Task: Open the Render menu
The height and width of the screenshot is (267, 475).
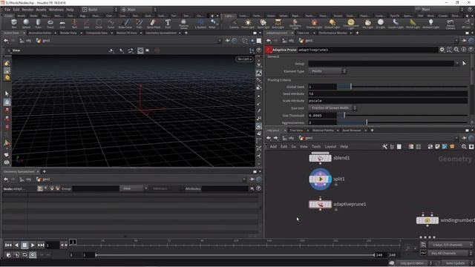Action: [x=27, y=10]
